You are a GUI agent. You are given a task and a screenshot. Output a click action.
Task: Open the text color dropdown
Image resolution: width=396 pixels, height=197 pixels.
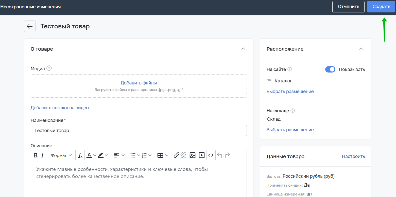(91, 155)
